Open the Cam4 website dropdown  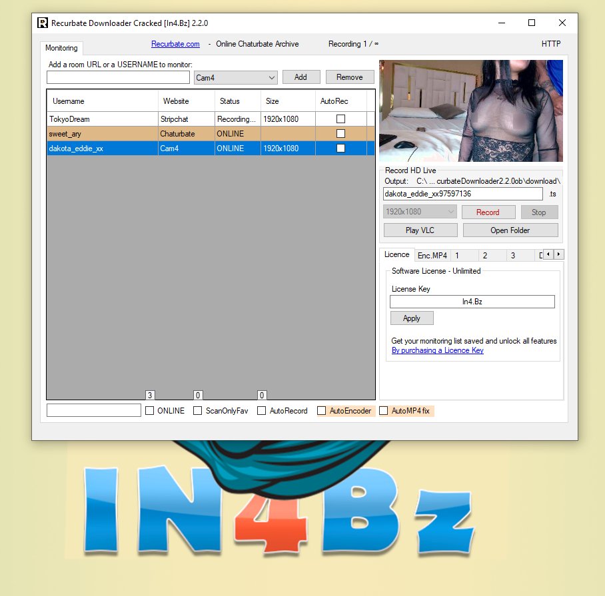click(x=235, y=77)
